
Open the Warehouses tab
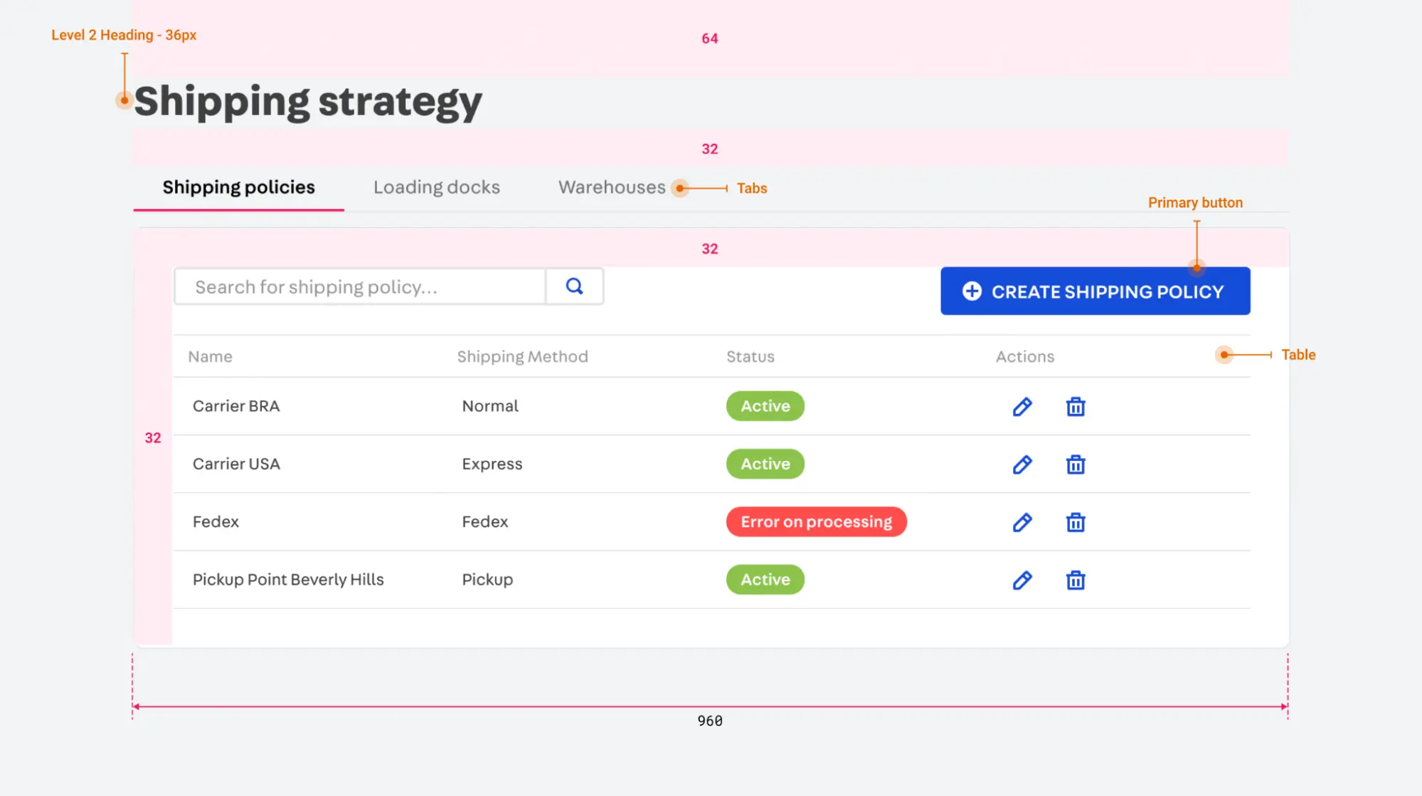(611, 187)
